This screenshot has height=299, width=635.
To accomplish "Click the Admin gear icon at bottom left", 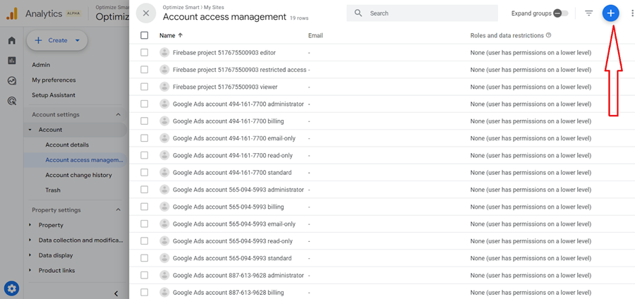I will 12,288.
